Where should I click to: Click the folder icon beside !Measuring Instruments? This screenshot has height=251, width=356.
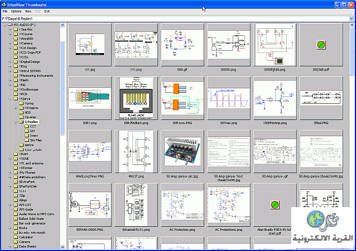(16, 76)
